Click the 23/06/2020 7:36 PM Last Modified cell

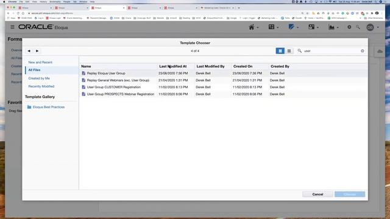173,73
